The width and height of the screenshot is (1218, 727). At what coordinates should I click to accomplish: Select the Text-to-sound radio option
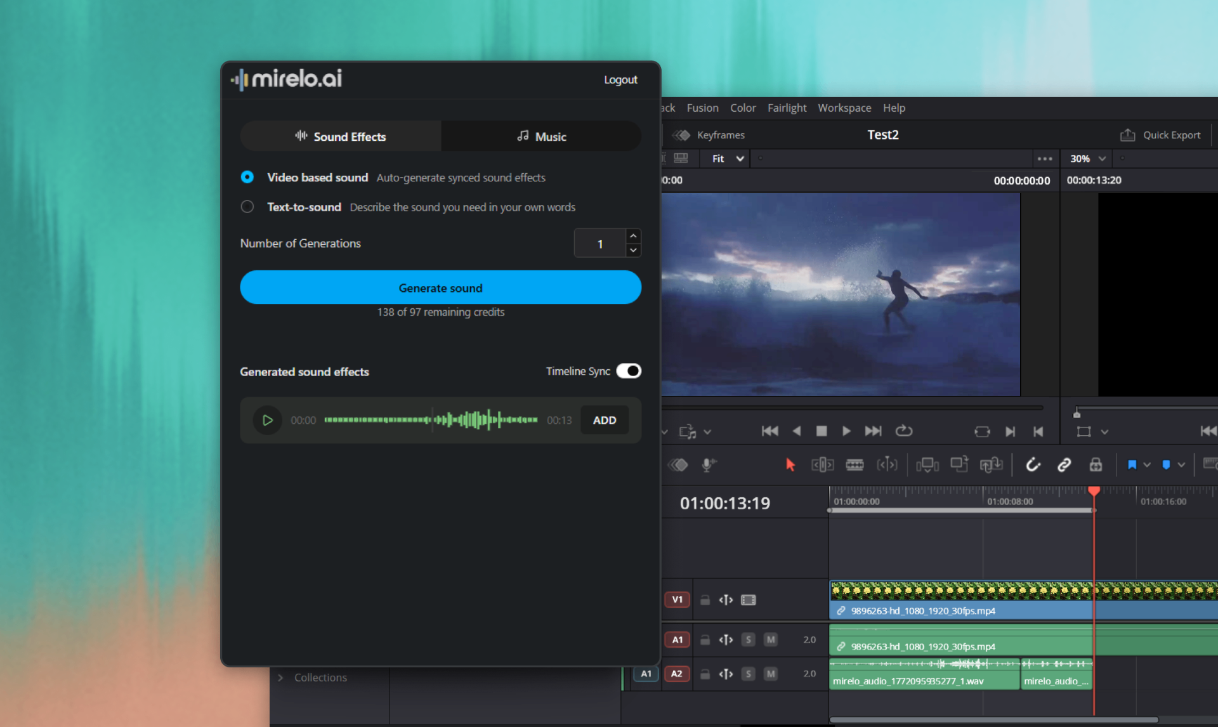(x=247, y=207)
